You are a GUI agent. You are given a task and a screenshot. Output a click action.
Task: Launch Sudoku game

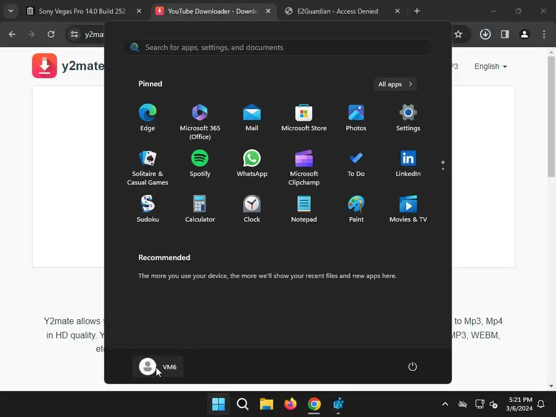pyautogui.click(x=148, y=209)
